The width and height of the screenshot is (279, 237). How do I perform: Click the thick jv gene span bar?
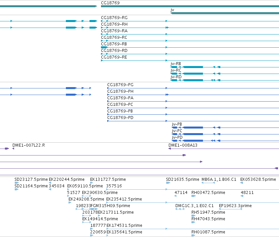pos(225,13)
